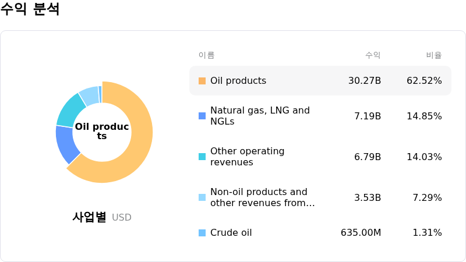Open the Other operating revenues row
This screenshot has height=262, width=466.
pos(247,157)
